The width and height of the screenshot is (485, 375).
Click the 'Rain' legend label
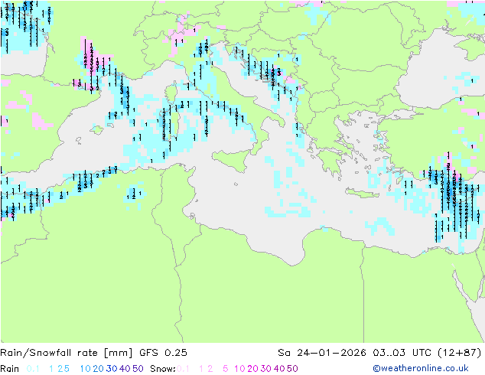coord(10,369)
